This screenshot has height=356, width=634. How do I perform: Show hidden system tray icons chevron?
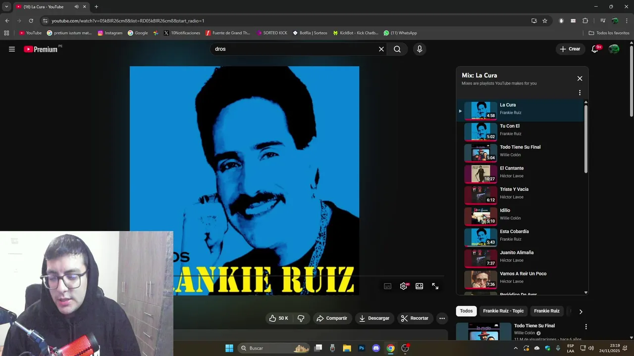click(x=516, y=348)
